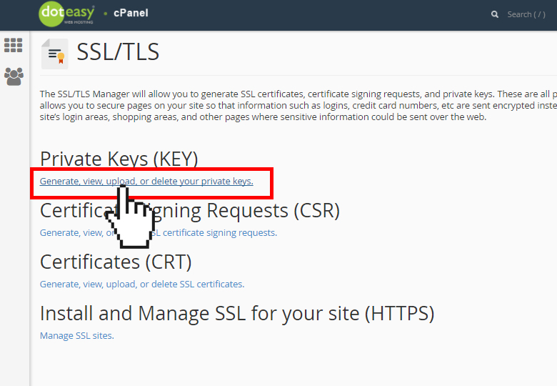This screenshot has width=557, height=386.
Task: Click the SSL/TLS page heading
Action: point(118,52)
